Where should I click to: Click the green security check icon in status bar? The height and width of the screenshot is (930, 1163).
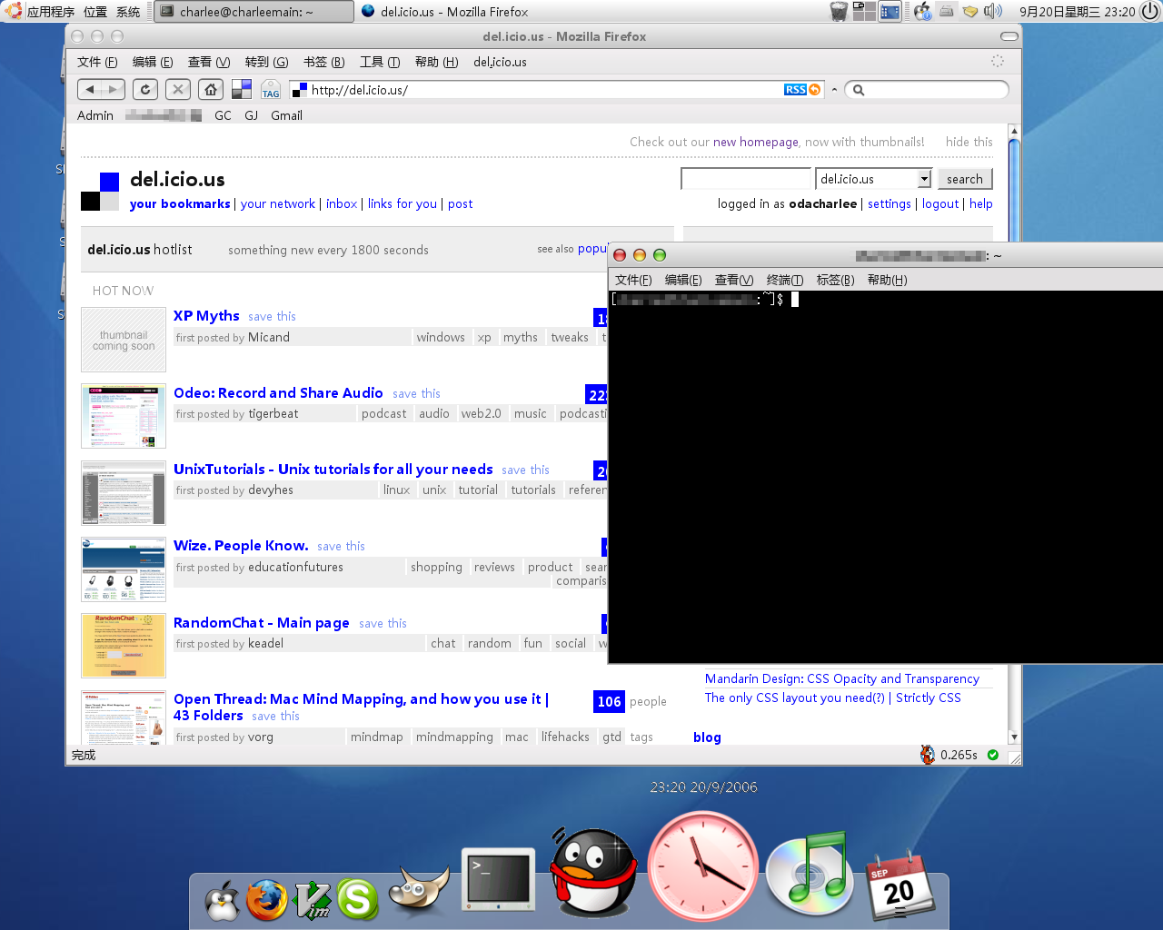point(993,755)
